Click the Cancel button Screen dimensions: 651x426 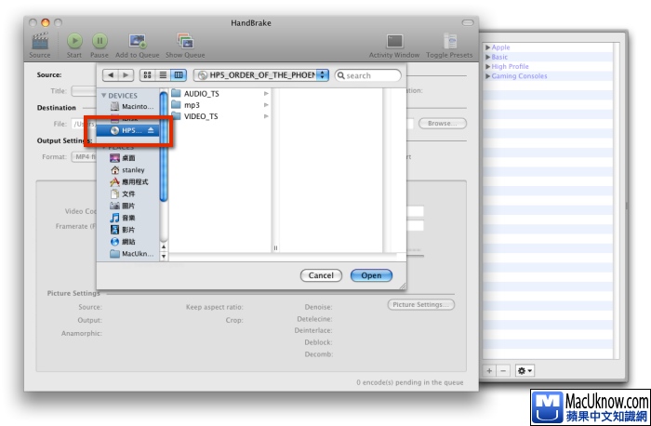coord(321,275)
